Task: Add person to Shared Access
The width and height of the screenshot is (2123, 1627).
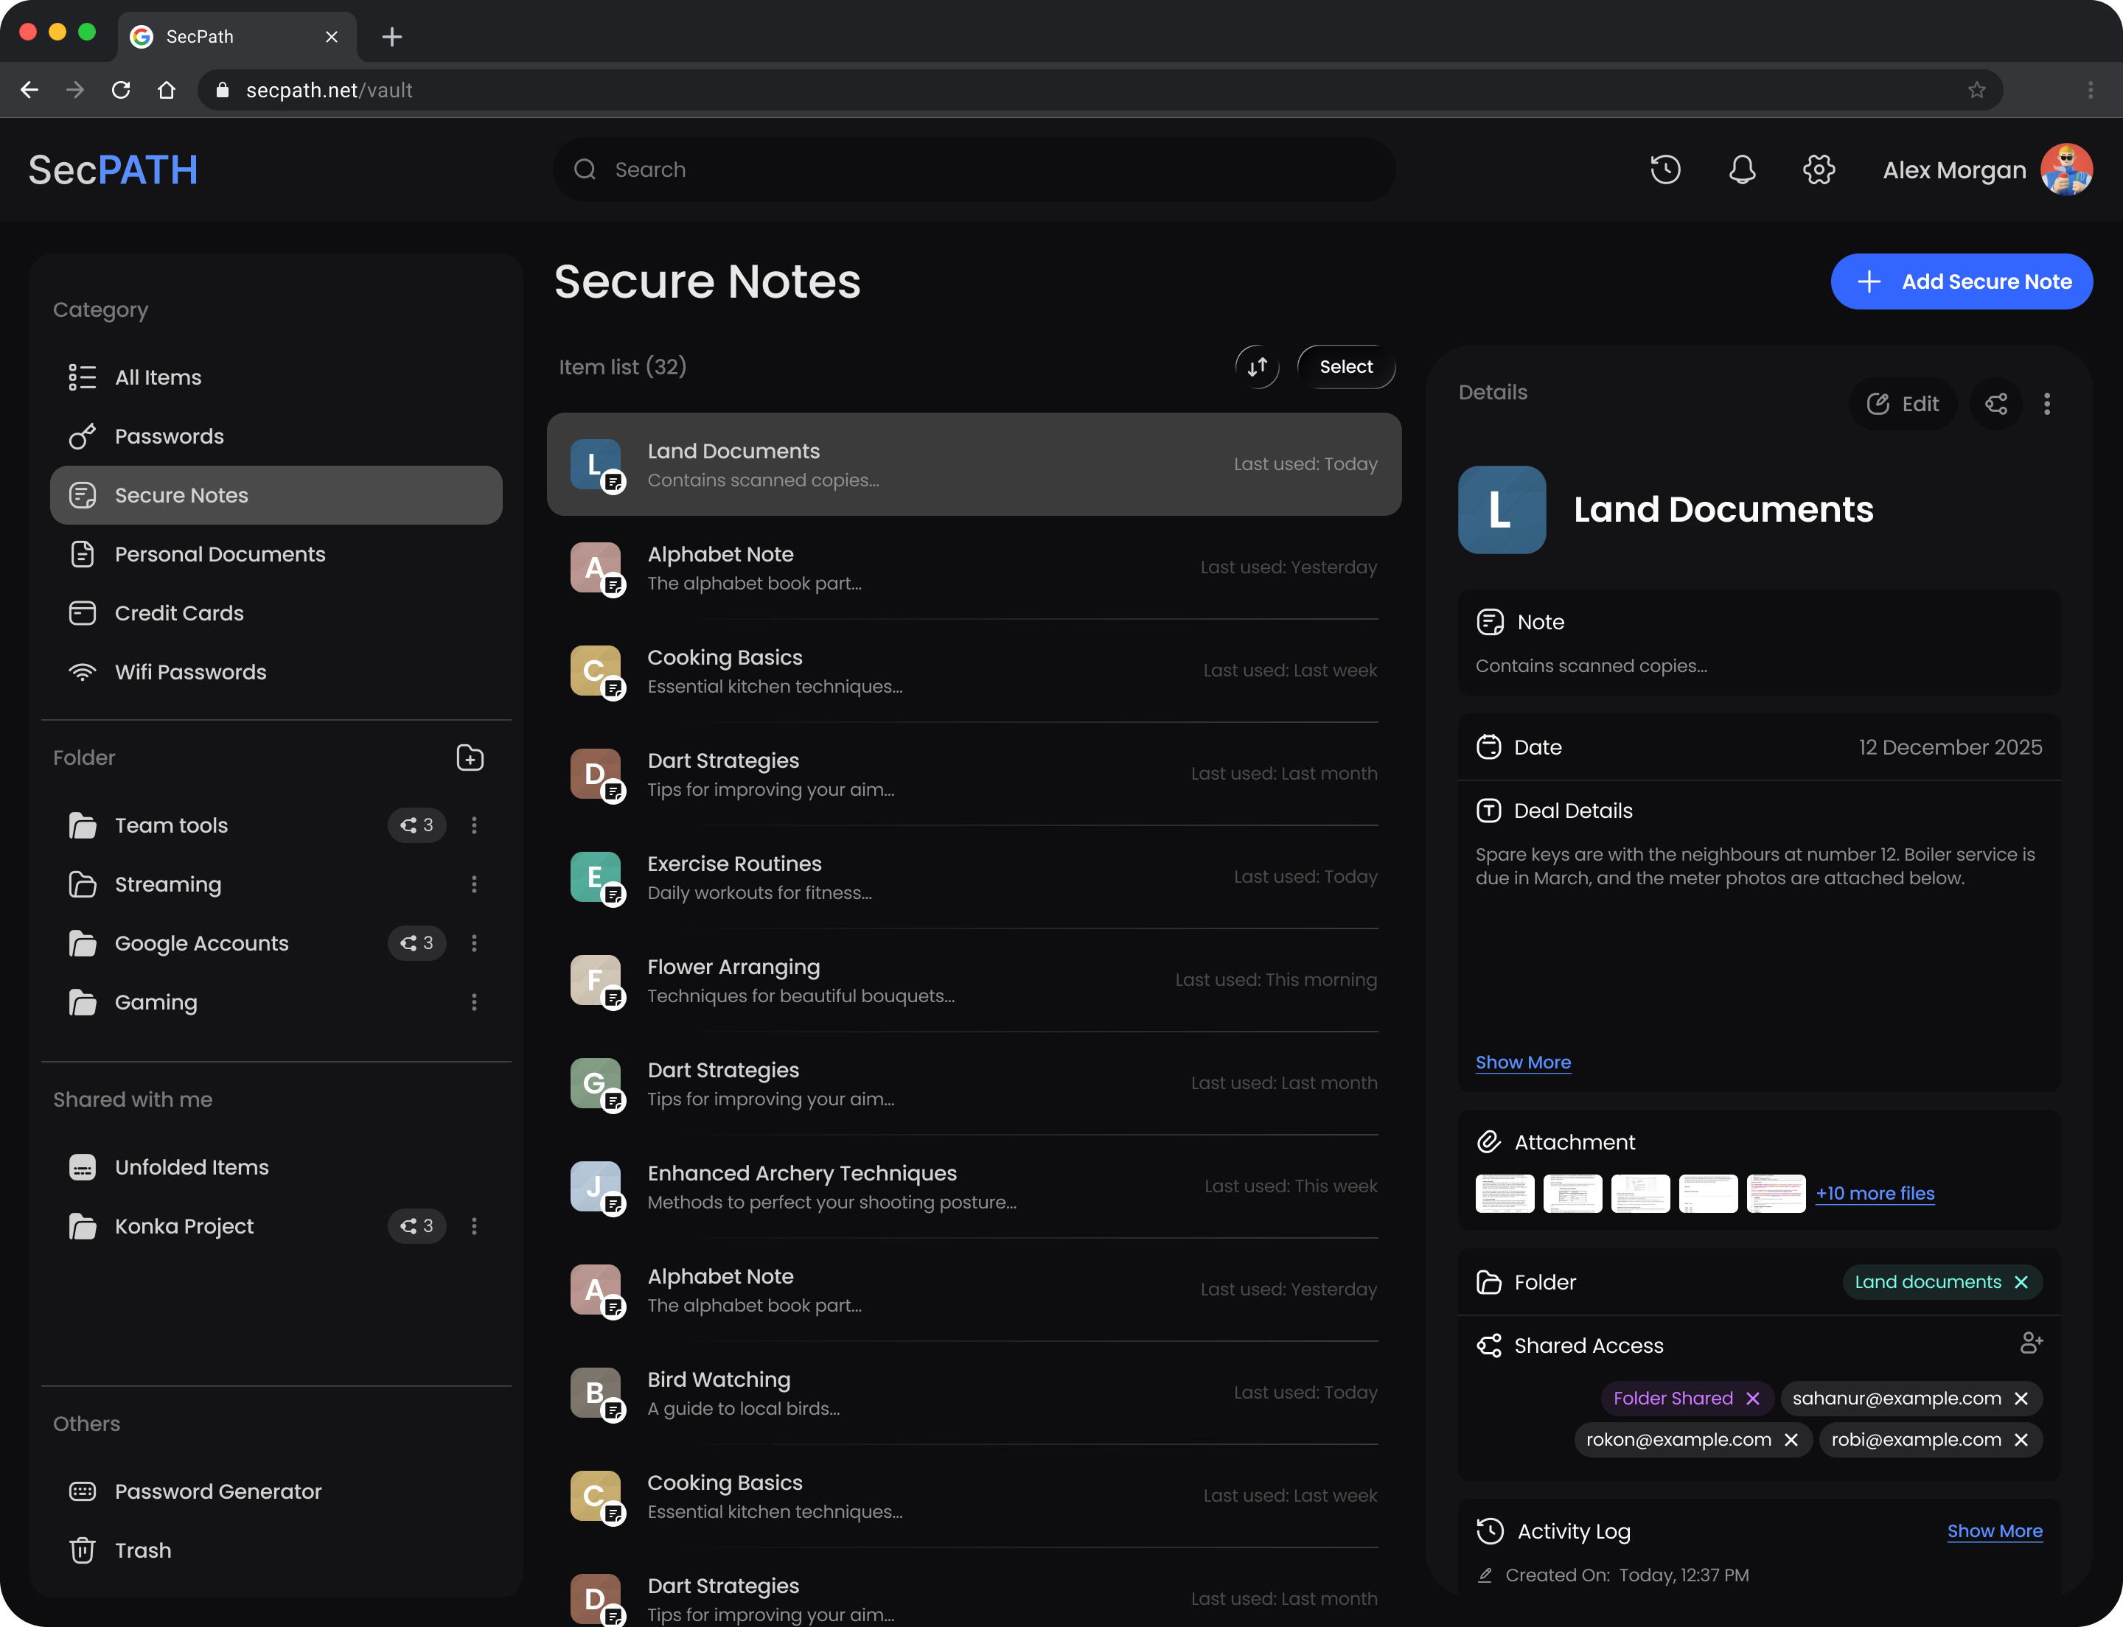Action: click(2031, 1343)
